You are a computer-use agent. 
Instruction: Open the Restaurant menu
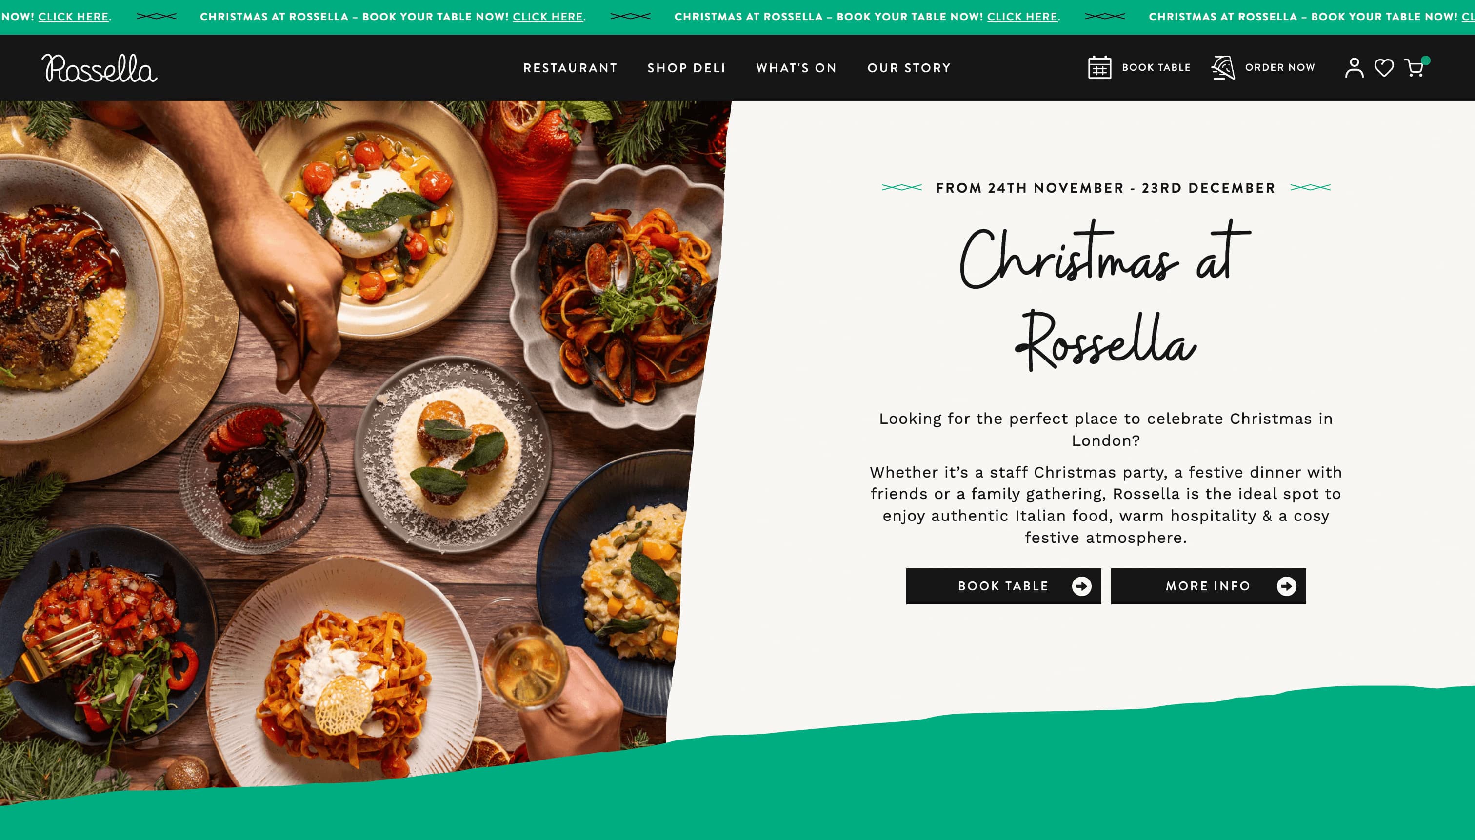(570, 68)
